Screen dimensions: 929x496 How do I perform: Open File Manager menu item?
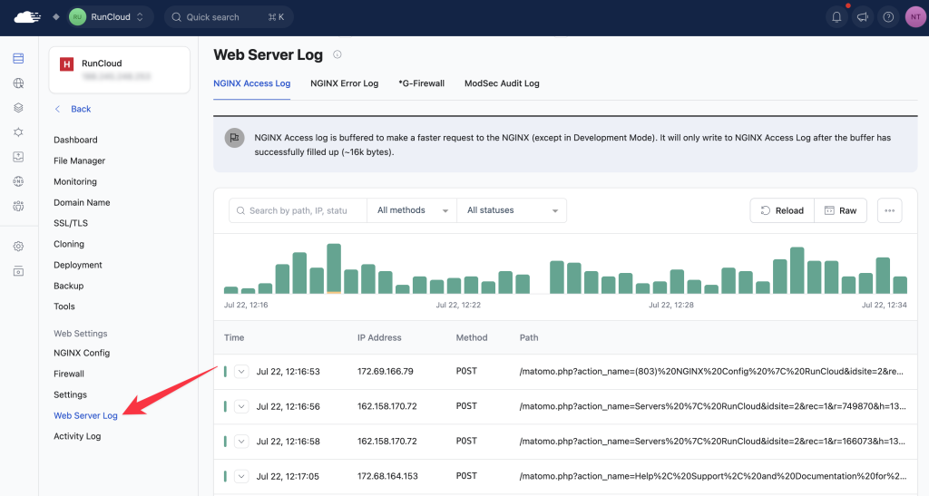tap(80, 160)
